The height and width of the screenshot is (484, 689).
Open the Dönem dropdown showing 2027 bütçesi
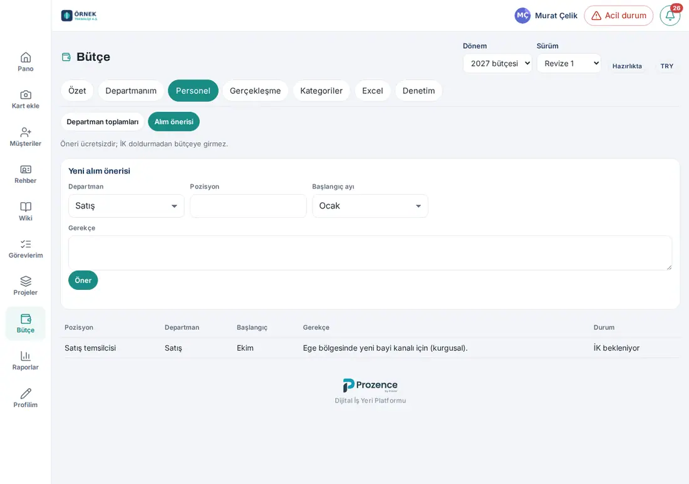(497, 64)
